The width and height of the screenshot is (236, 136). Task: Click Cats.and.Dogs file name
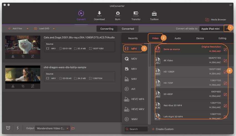79,37
